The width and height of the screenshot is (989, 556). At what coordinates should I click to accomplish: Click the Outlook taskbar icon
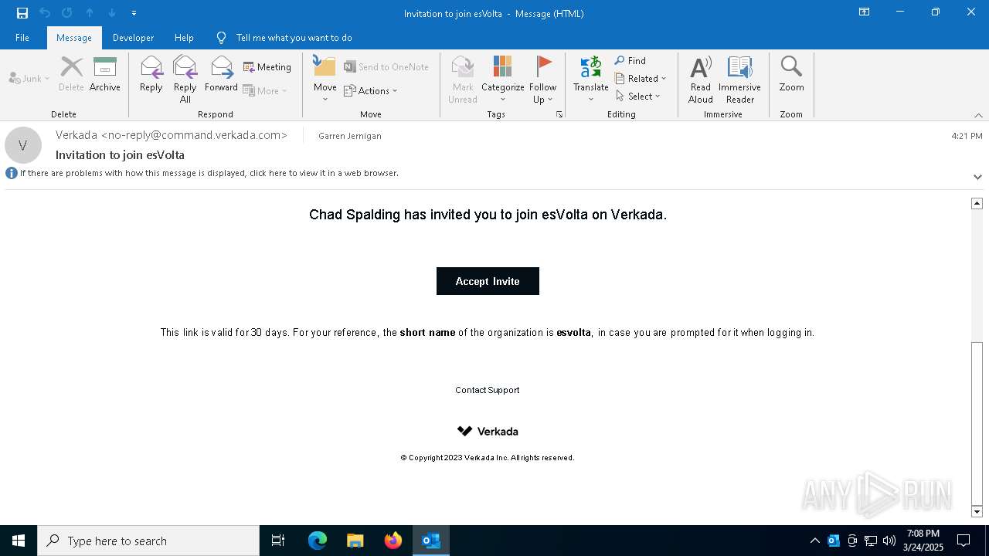coord(431,541)
